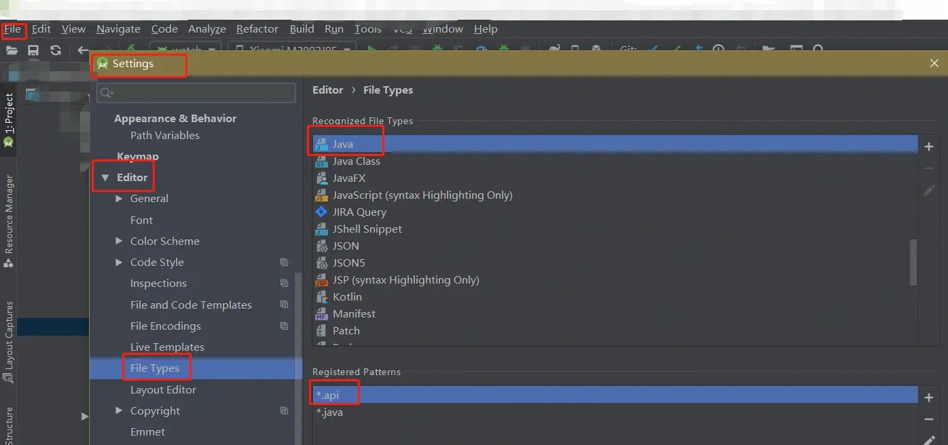The height and width of the screenshot is (445, 948).
Task: Click the Sync refresh toolbar icon
Action: pos(56,50)
